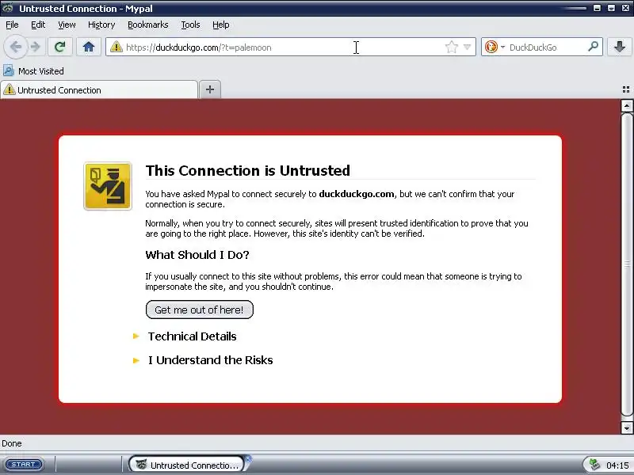
Task: Open the File menu
Action: point(12,25)
